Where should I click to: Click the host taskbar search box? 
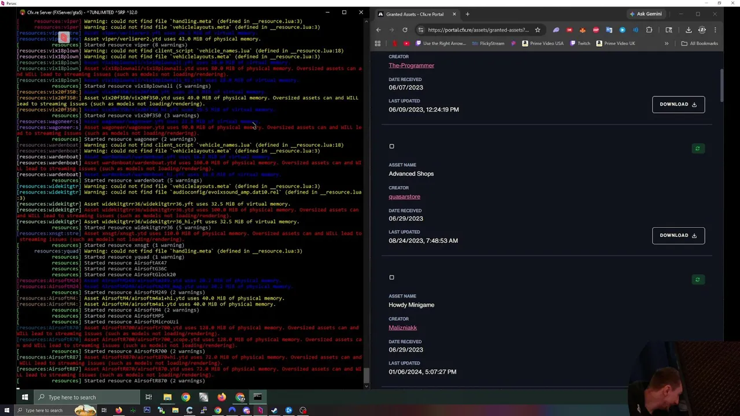coord(57,410)
